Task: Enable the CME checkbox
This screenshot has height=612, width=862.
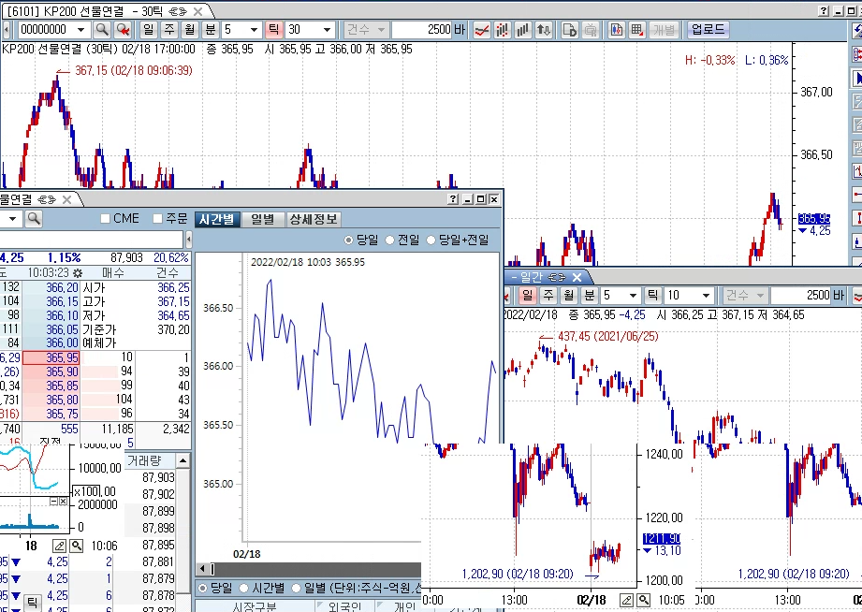Action: coord(106,219)
